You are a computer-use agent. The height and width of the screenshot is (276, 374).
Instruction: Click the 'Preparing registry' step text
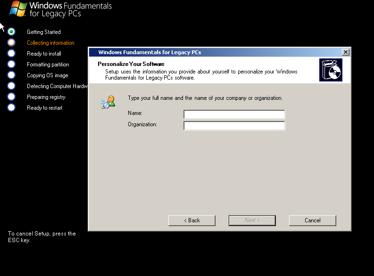click(46, 97)
